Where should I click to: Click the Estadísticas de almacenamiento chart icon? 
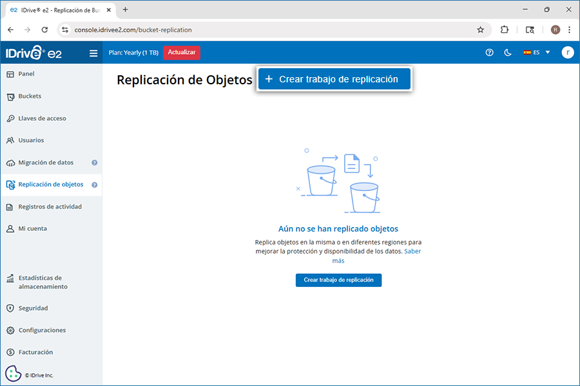[x=10, y=278]
